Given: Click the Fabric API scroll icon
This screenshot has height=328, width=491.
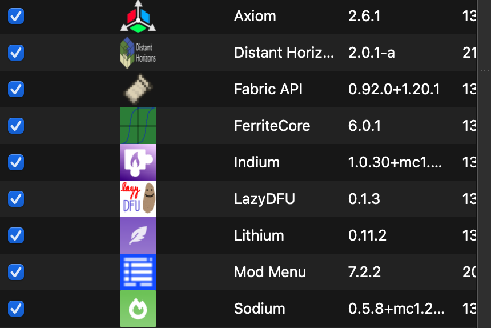Looking at the screenshot, I should tap(138, 89).
